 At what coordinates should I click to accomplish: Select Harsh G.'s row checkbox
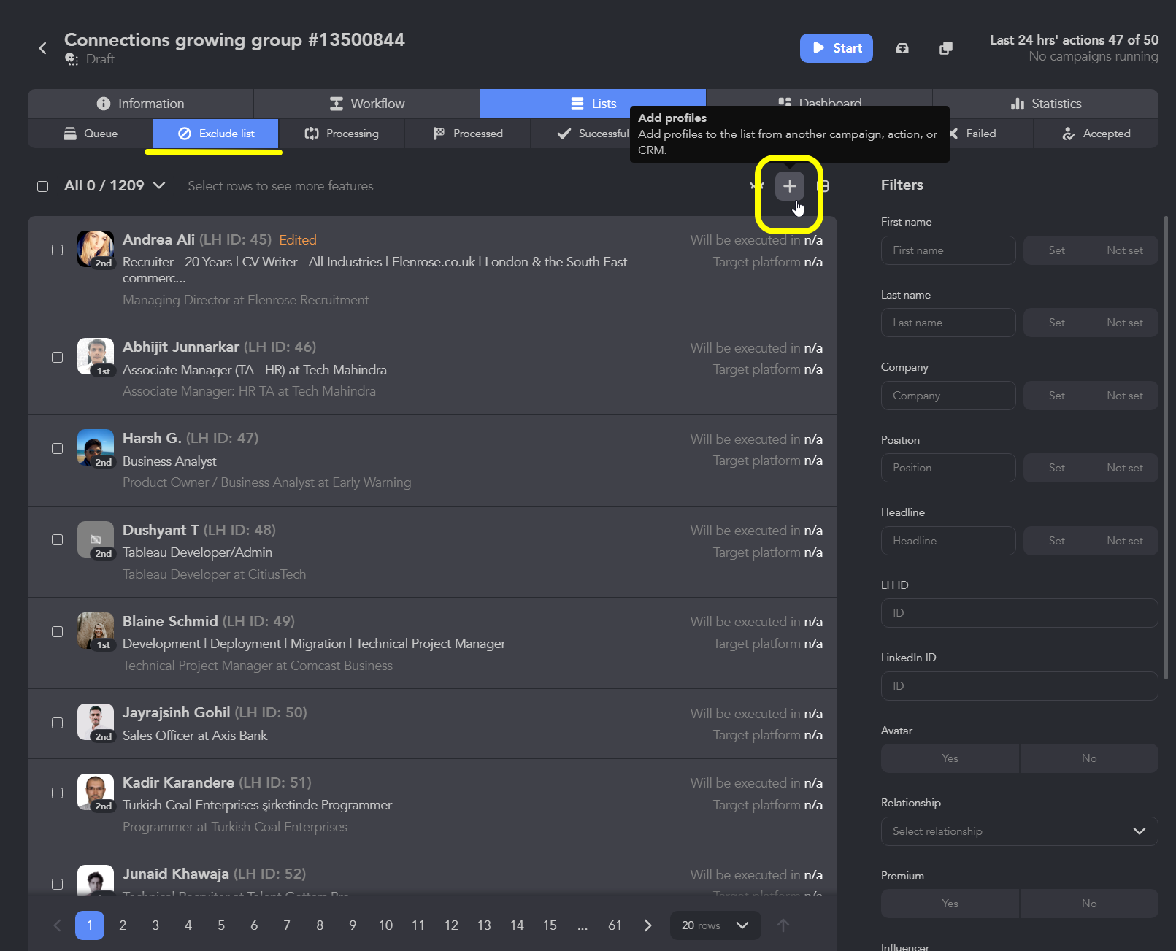coord(57,448)
